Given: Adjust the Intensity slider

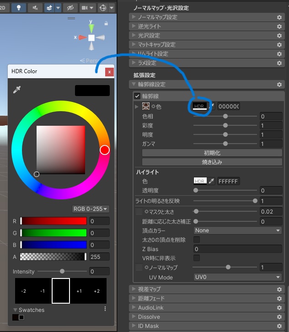Looking at the screenshot, I should (62, 271).
